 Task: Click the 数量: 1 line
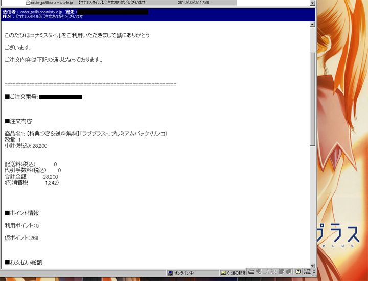coord(12,140)
